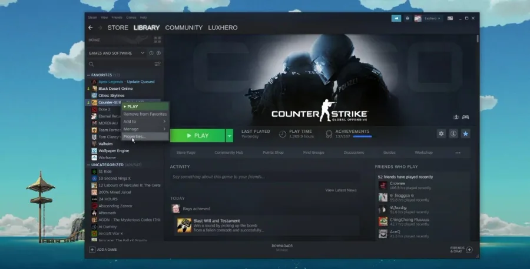Click the achievements progress bar
This screenshot has width=530, height=269.
click(362, 136)
